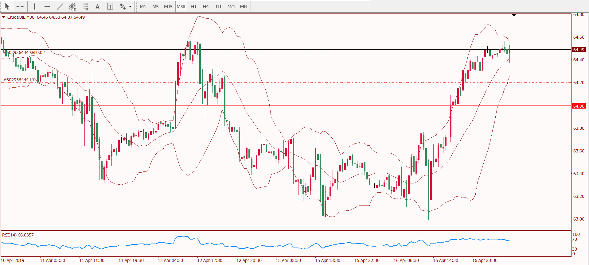Click the 64.80 price scale label

(579, 14)
